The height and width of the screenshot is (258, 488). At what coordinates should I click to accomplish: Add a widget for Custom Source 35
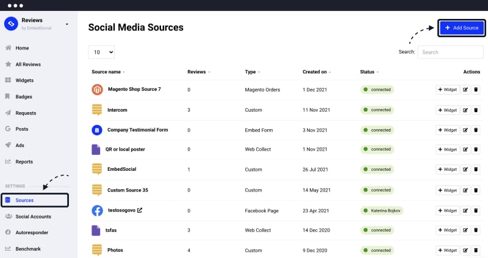pos(448,190)
